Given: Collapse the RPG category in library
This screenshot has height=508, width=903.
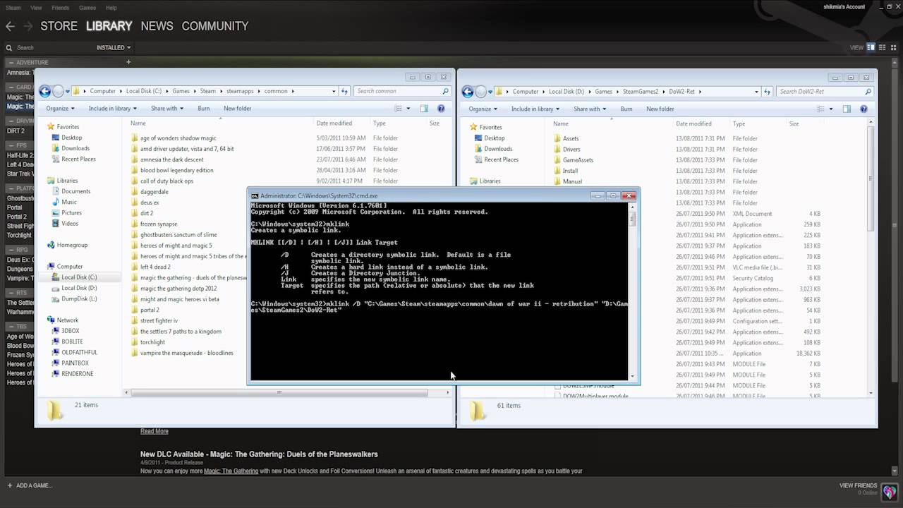Looking at the screenshot, I should tap(11, 250).
